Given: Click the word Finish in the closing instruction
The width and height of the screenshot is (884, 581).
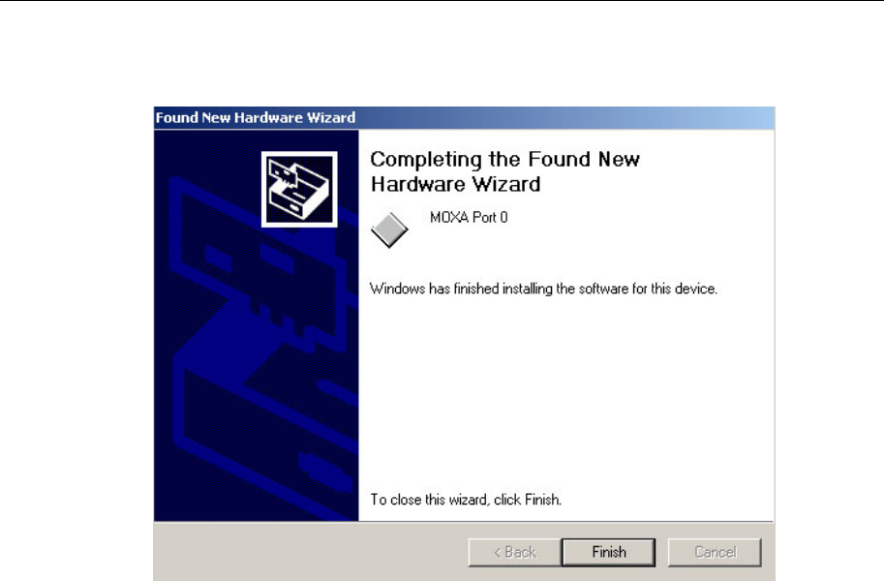Looking at the screenshot, I should pos(542,500).
